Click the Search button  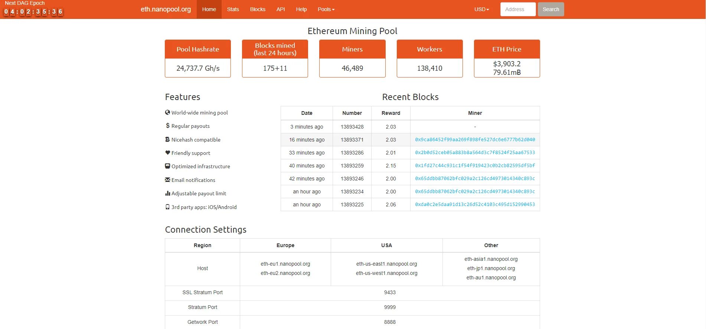point(551,9)
